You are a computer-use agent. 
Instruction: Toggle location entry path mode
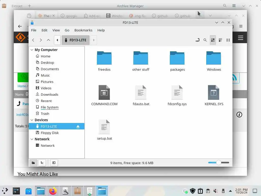pos(198,40)
